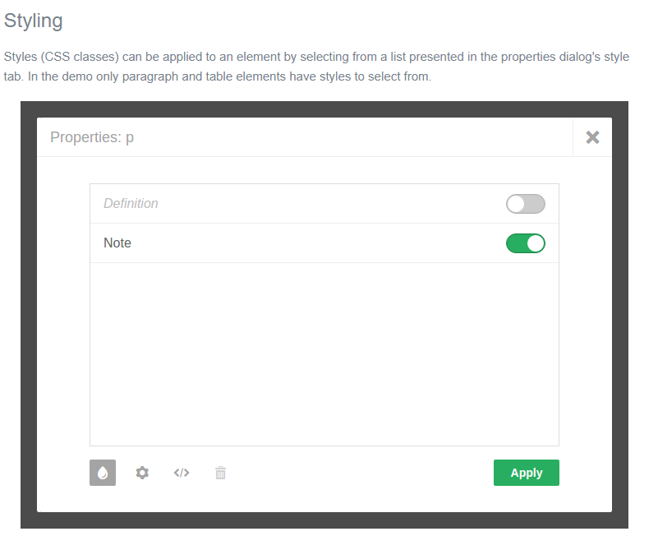Viewport: 658px width, 536px height.
Task: Select the Note style label
Action: (117, 243)
